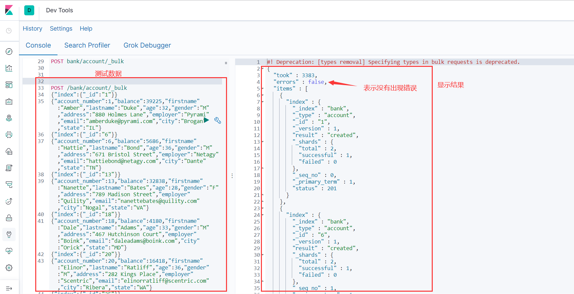Switch to the Grok Debugger tab

[147, 45]
